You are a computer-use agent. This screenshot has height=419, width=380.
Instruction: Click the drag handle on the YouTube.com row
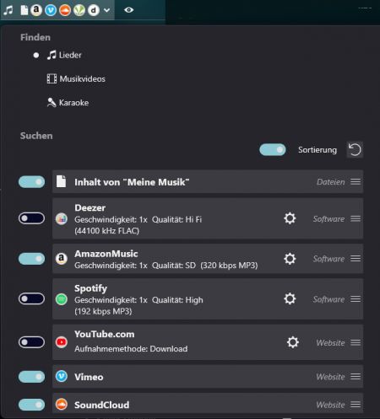tap(356, 342)
